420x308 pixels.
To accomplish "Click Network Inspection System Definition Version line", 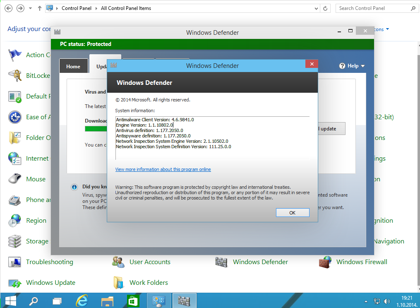I will click(x=173, y=147).
